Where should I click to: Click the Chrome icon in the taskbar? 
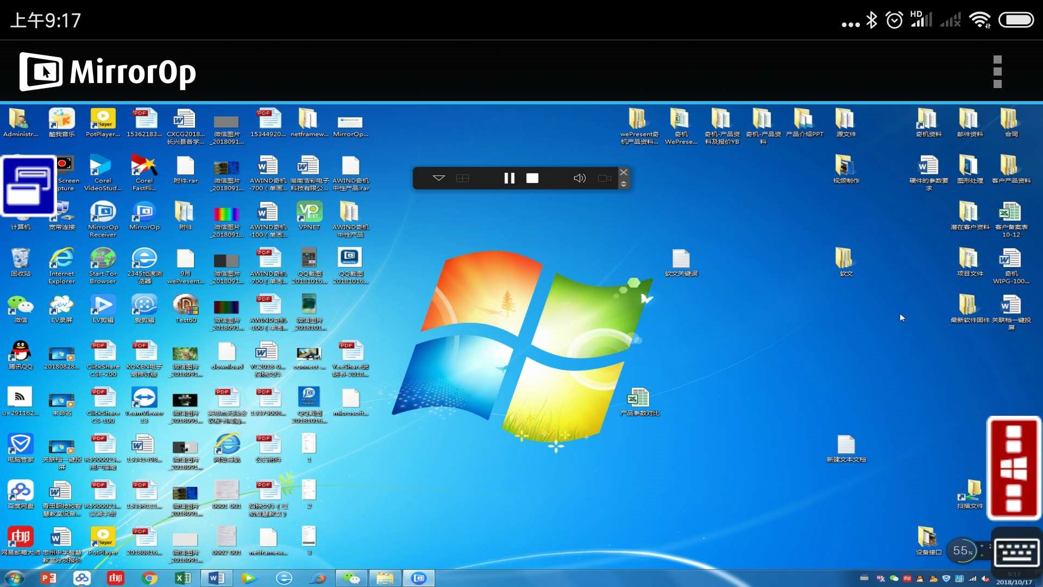point(149,578)
